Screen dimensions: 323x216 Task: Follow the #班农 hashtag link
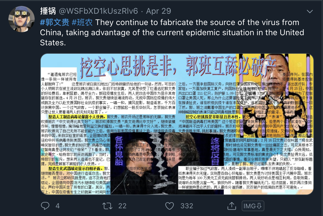pos(82,22)
